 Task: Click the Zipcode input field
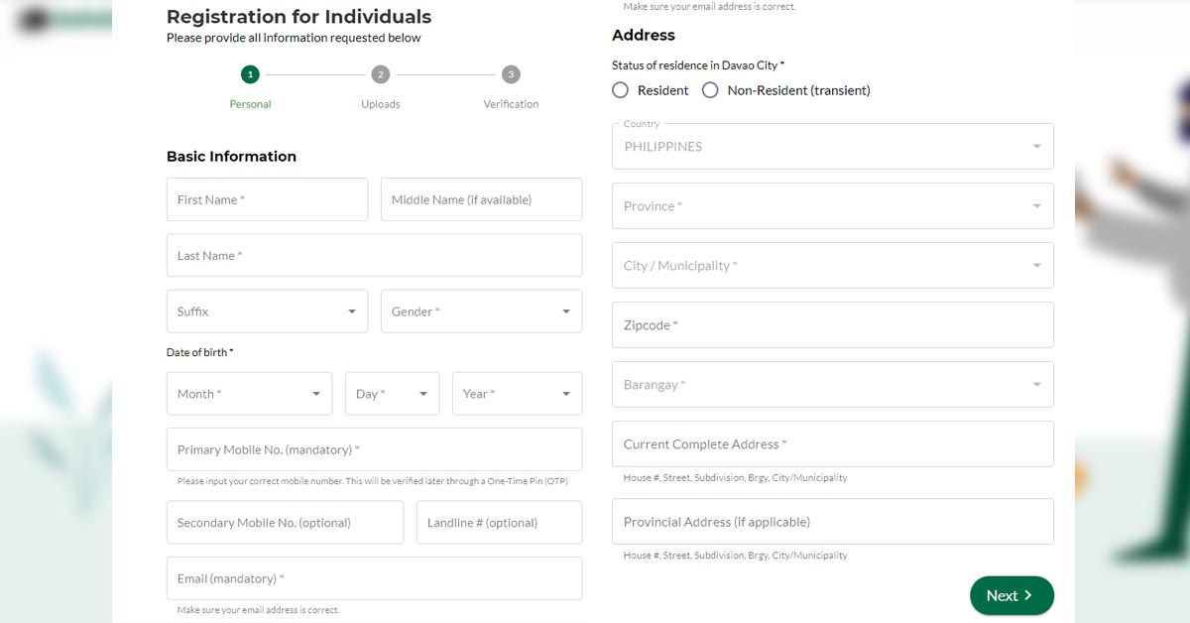832,325
